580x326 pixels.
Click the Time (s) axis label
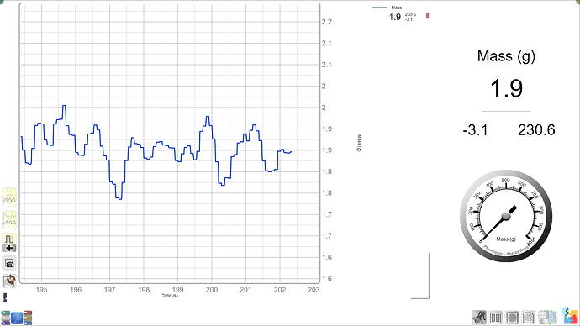170,295
